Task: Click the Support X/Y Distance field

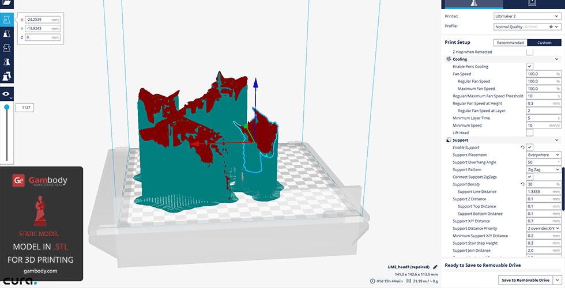Action: (x=543, y=221)
